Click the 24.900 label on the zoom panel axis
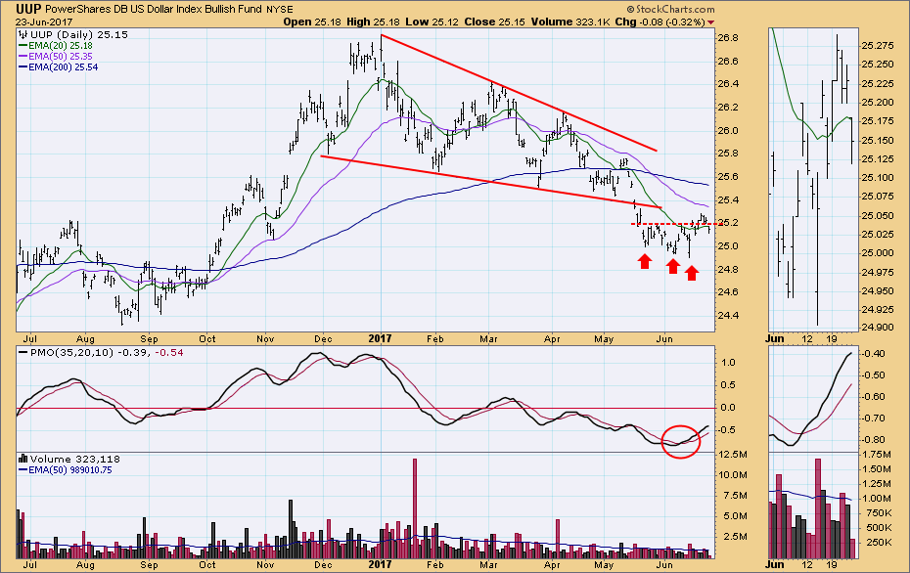Screen dimensions: 910x573 point(878,328)
